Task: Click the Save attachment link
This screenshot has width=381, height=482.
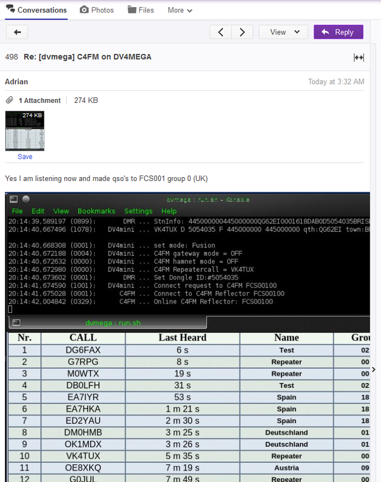Action: (x=25, y=156)
